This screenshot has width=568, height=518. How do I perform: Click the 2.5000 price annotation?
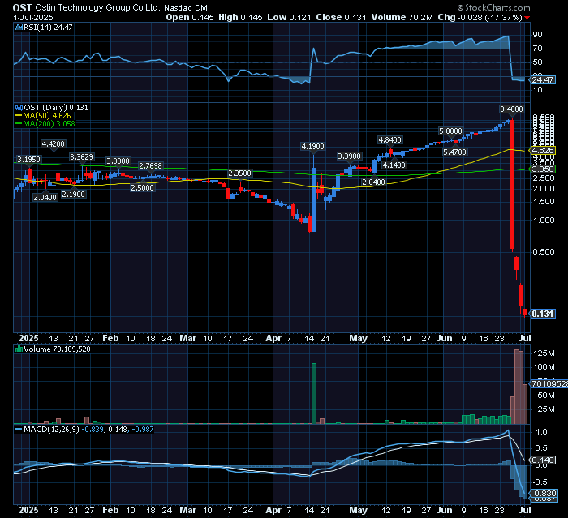tap(142, 187)
